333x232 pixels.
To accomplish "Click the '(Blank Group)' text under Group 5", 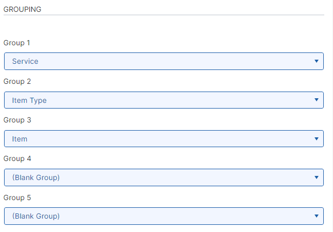I will point(36,216).
